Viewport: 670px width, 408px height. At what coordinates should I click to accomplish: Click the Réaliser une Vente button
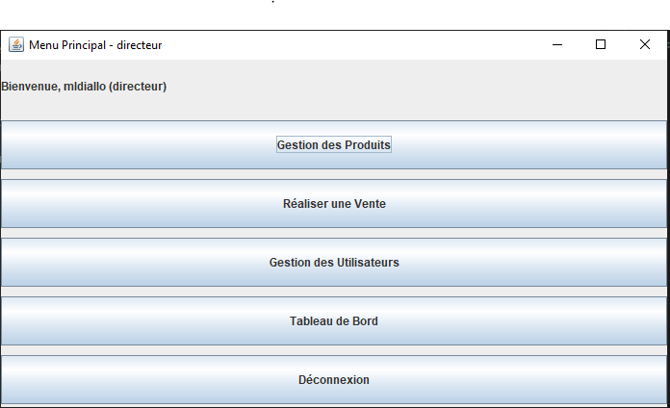coord(334,203)
